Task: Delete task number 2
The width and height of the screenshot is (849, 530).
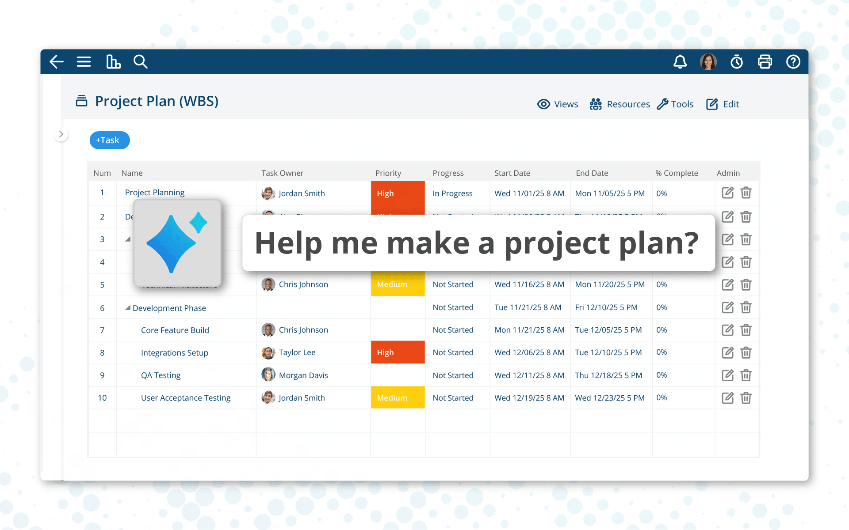Action: (x=746, y=217)
